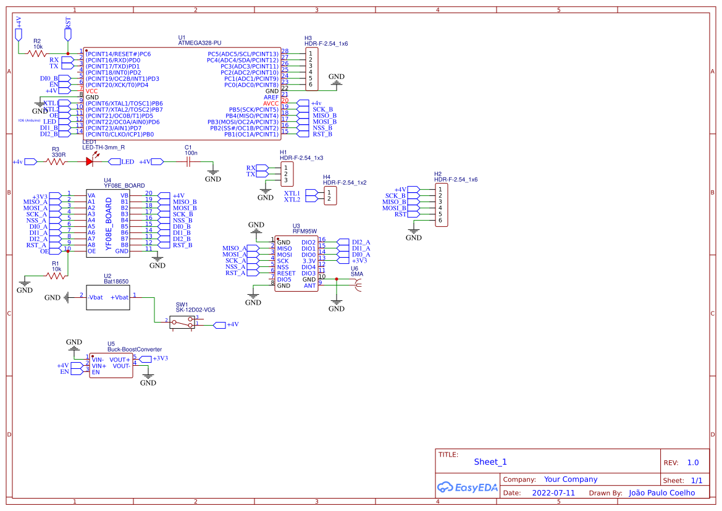722x511 pixels.
Task: Select the LED1 LED-TH-3mm symbol
Action: click(90, 161)
